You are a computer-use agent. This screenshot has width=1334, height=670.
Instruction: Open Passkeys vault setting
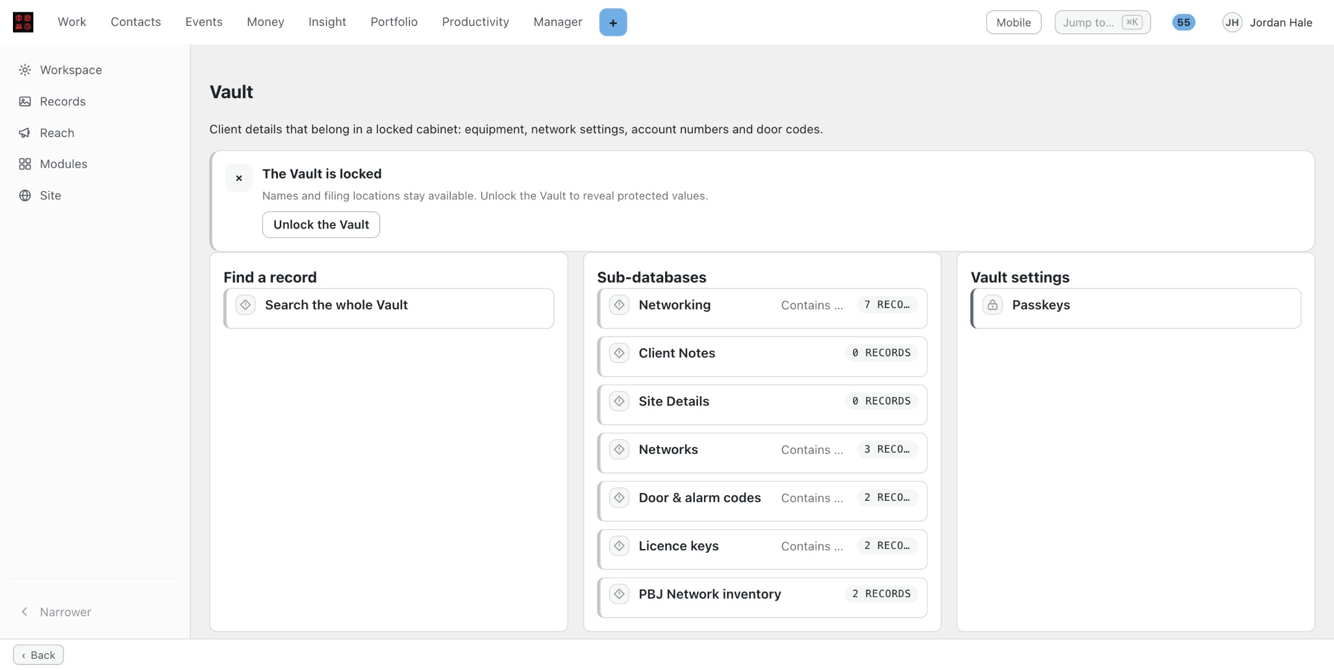pyautogui.click(x=1136, y=308)
